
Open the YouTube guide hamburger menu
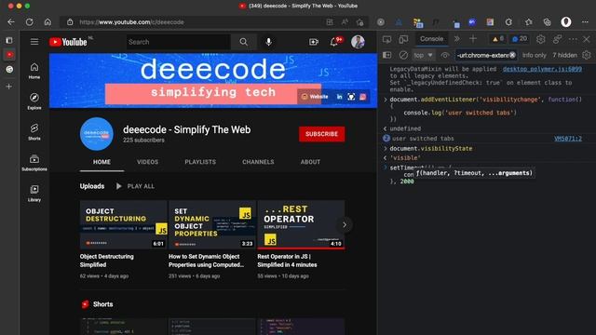34,41
